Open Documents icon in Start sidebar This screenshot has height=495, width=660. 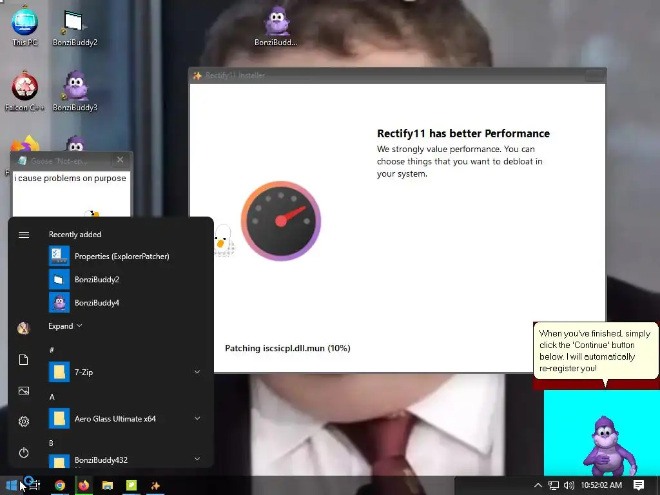(24, 360)
